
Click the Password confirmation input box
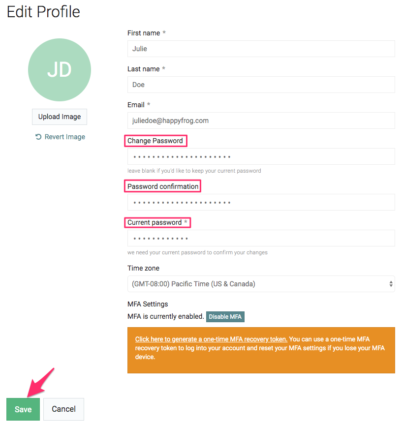pyautogui.click(x=261, y=202)
